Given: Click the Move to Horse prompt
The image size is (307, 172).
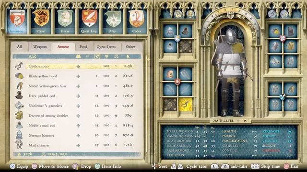Looking at the screenshot, I should [50, 166].
